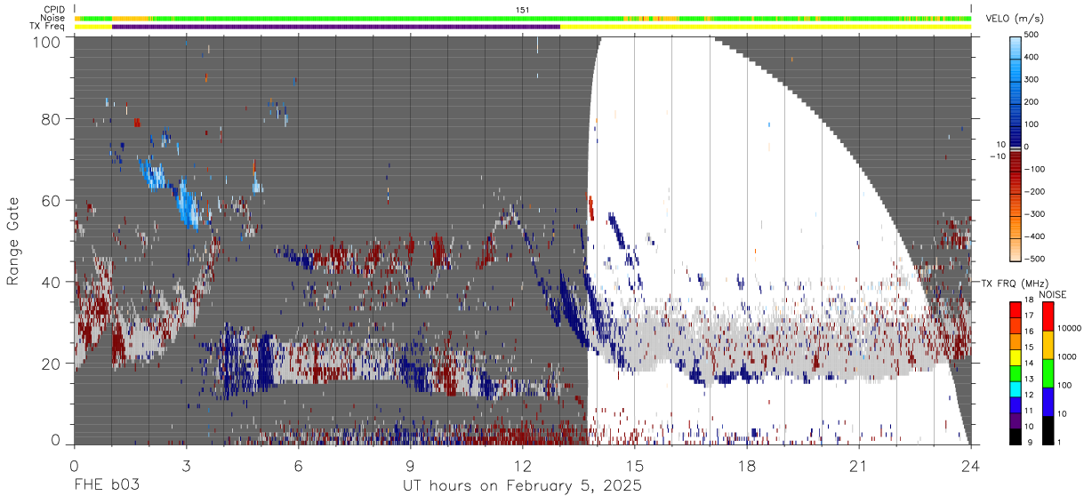Click the green segment of the NOISE colorbar
This screenshot has width=1092, height=504.
[x=1047, y=372]
